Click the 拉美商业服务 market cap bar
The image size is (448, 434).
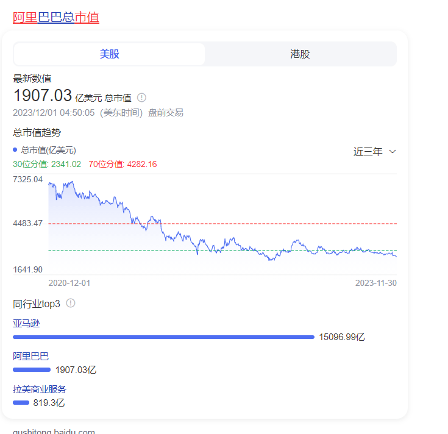pos(21,403)
